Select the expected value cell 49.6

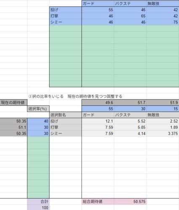[98, 102]
